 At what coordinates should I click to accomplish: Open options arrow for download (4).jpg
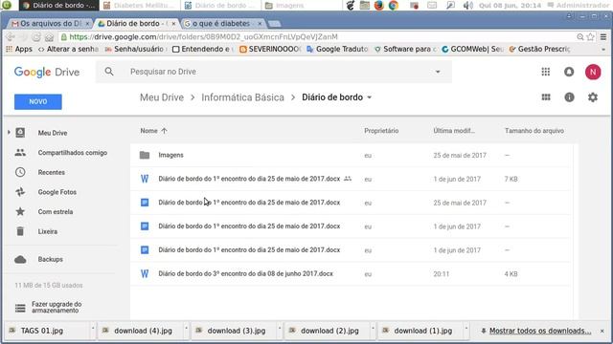coord(186,329)
